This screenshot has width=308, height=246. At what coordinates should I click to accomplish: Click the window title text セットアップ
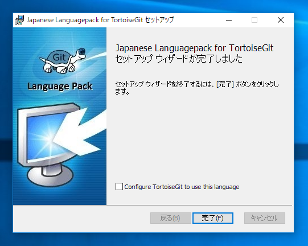[159, 20]
